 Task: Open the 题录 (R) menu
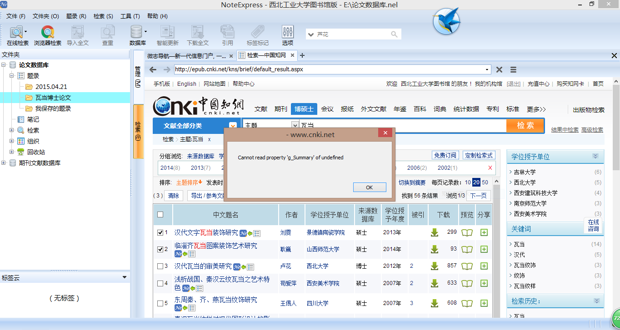pos(76,16)
